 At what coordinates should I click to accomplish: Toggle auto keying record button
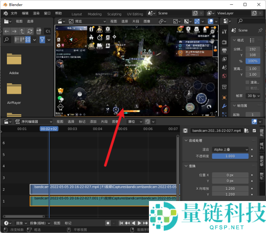[x=108, y=223]
